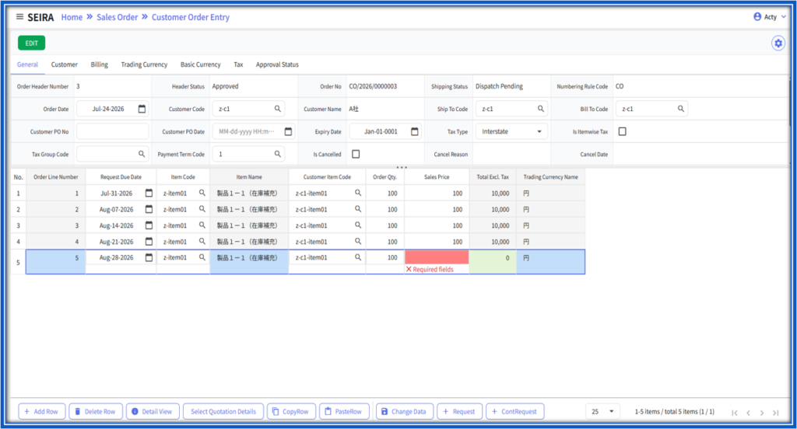Click the Customer PO No input field
Screen dimensions: 797x429
(x=112, y=131)
